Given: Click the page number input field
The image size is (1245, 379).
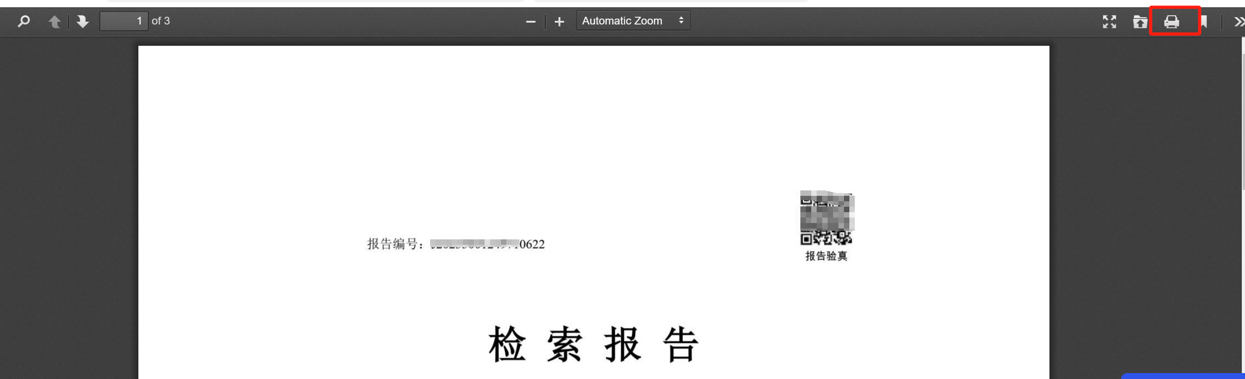Looking at the screenshot, I should pyautogui.click(x=124, y=21).
